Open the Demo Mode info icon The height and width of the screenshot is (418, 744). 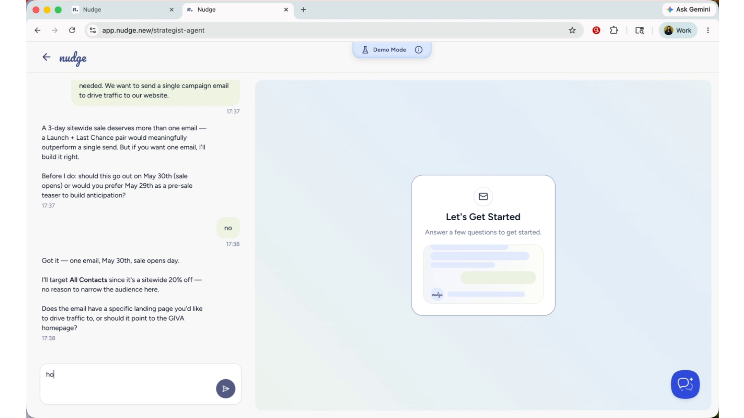tap(418, 50)
